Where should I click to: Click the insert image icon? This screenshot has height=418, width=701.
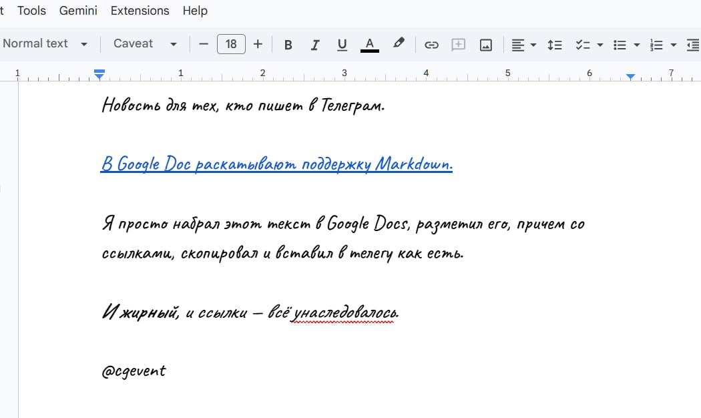point(486,45)
